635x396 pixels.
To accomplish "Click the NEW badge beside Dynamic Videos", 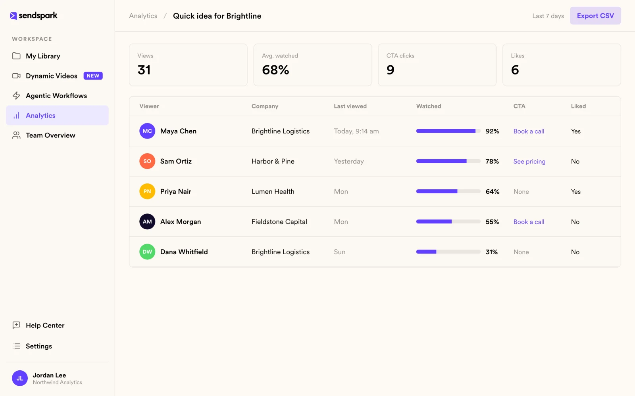I will (x=93, y=76).
